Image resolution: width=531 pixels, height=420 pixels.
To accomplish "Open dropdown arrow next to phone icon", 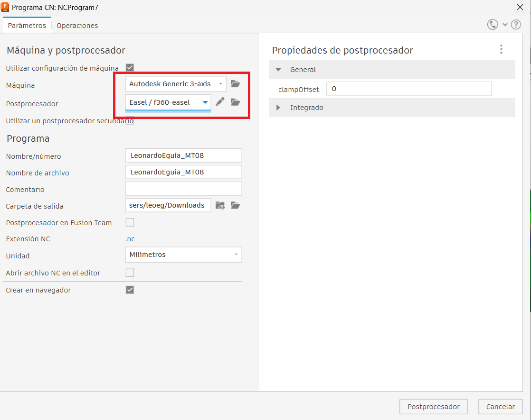I will point(505,25).
